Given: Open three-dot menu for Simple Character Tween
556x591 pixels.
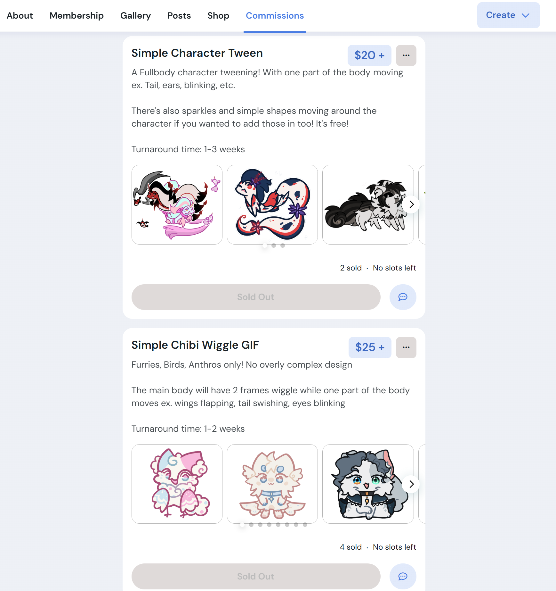Looking at the screenshot, I should [x=406, y=55].
